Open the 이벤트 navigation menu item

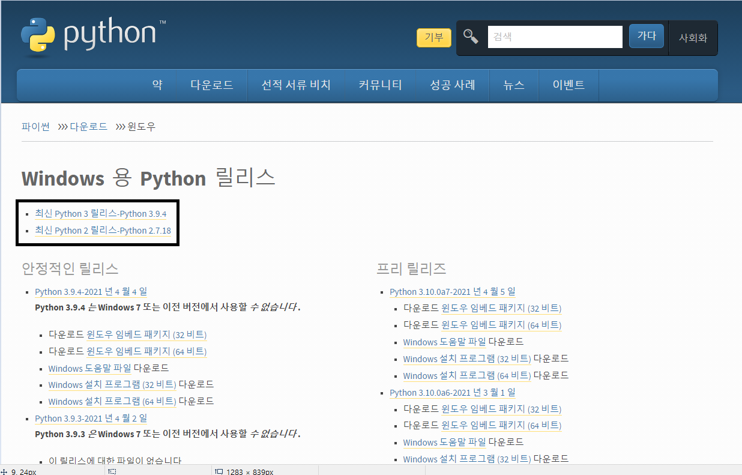tap(569, 85)
